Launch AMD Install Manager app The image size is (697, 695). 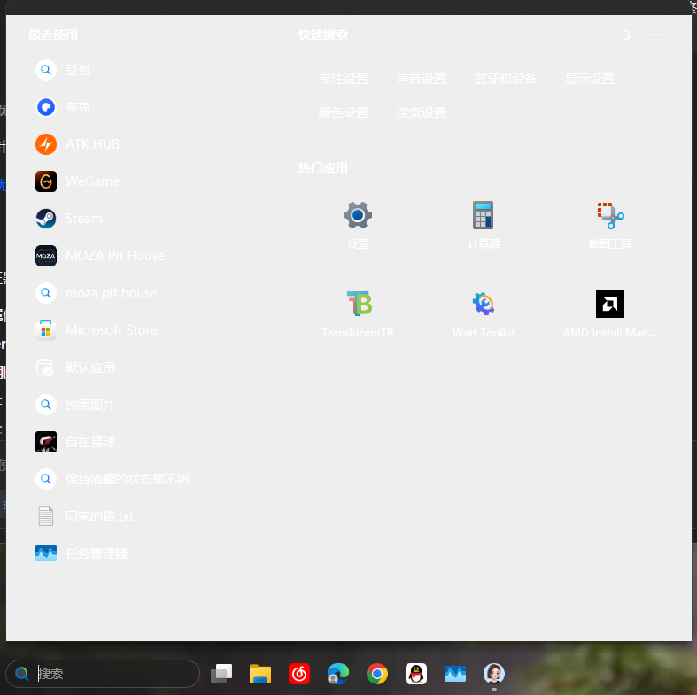(x=610, y=313)
